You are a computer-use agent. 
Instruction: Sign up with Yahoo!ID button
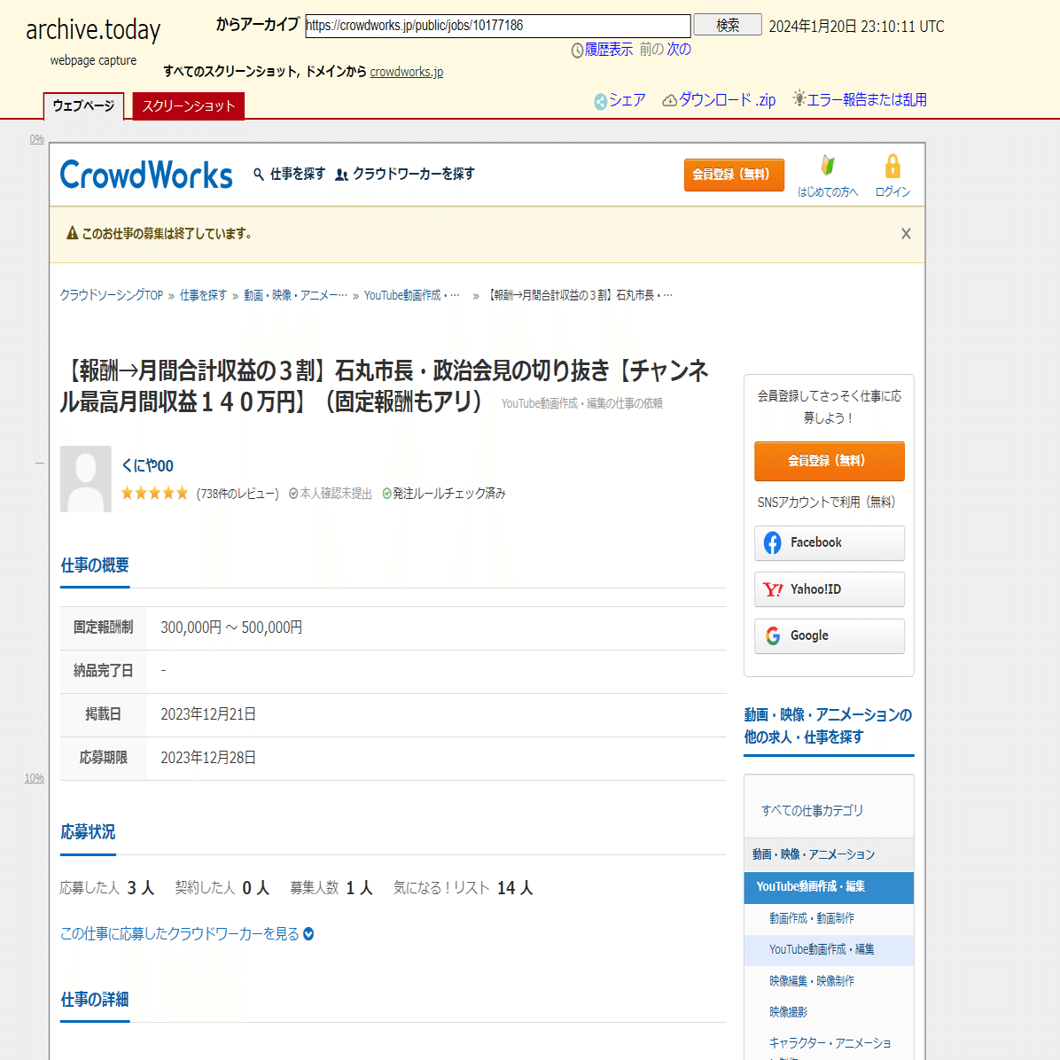tap(830, 589)
